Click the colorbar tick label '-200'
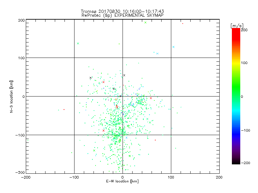 (x=245, y=163)
